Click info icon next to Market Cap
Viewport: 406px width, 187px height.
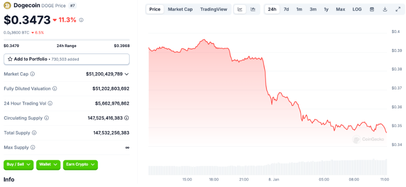point(33,74)
